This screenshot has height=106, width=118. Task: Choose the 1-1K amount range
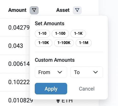(78, 34)
